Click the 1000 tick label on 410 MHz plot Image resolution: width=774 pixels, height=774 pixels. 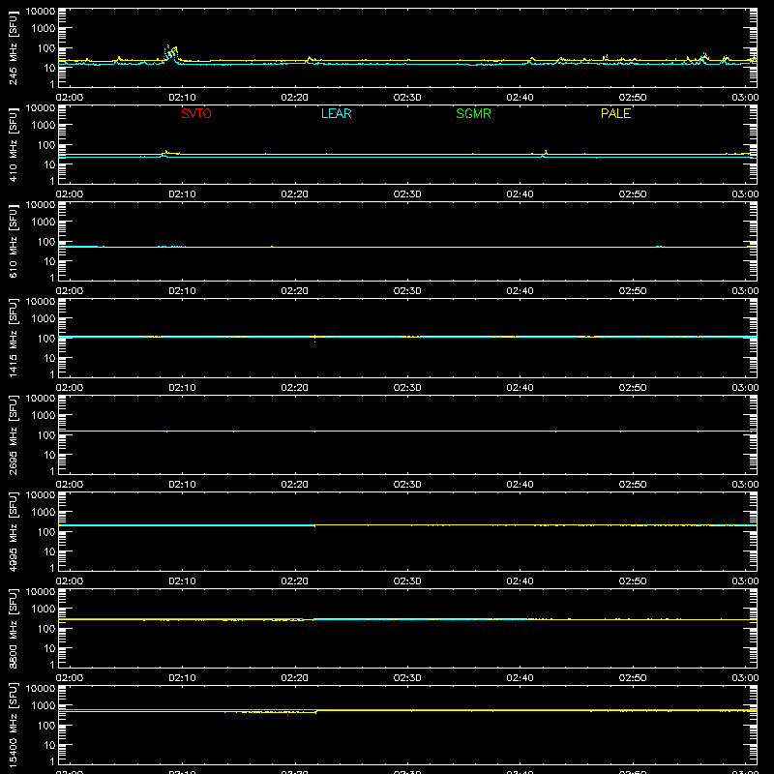click(44, 126)
